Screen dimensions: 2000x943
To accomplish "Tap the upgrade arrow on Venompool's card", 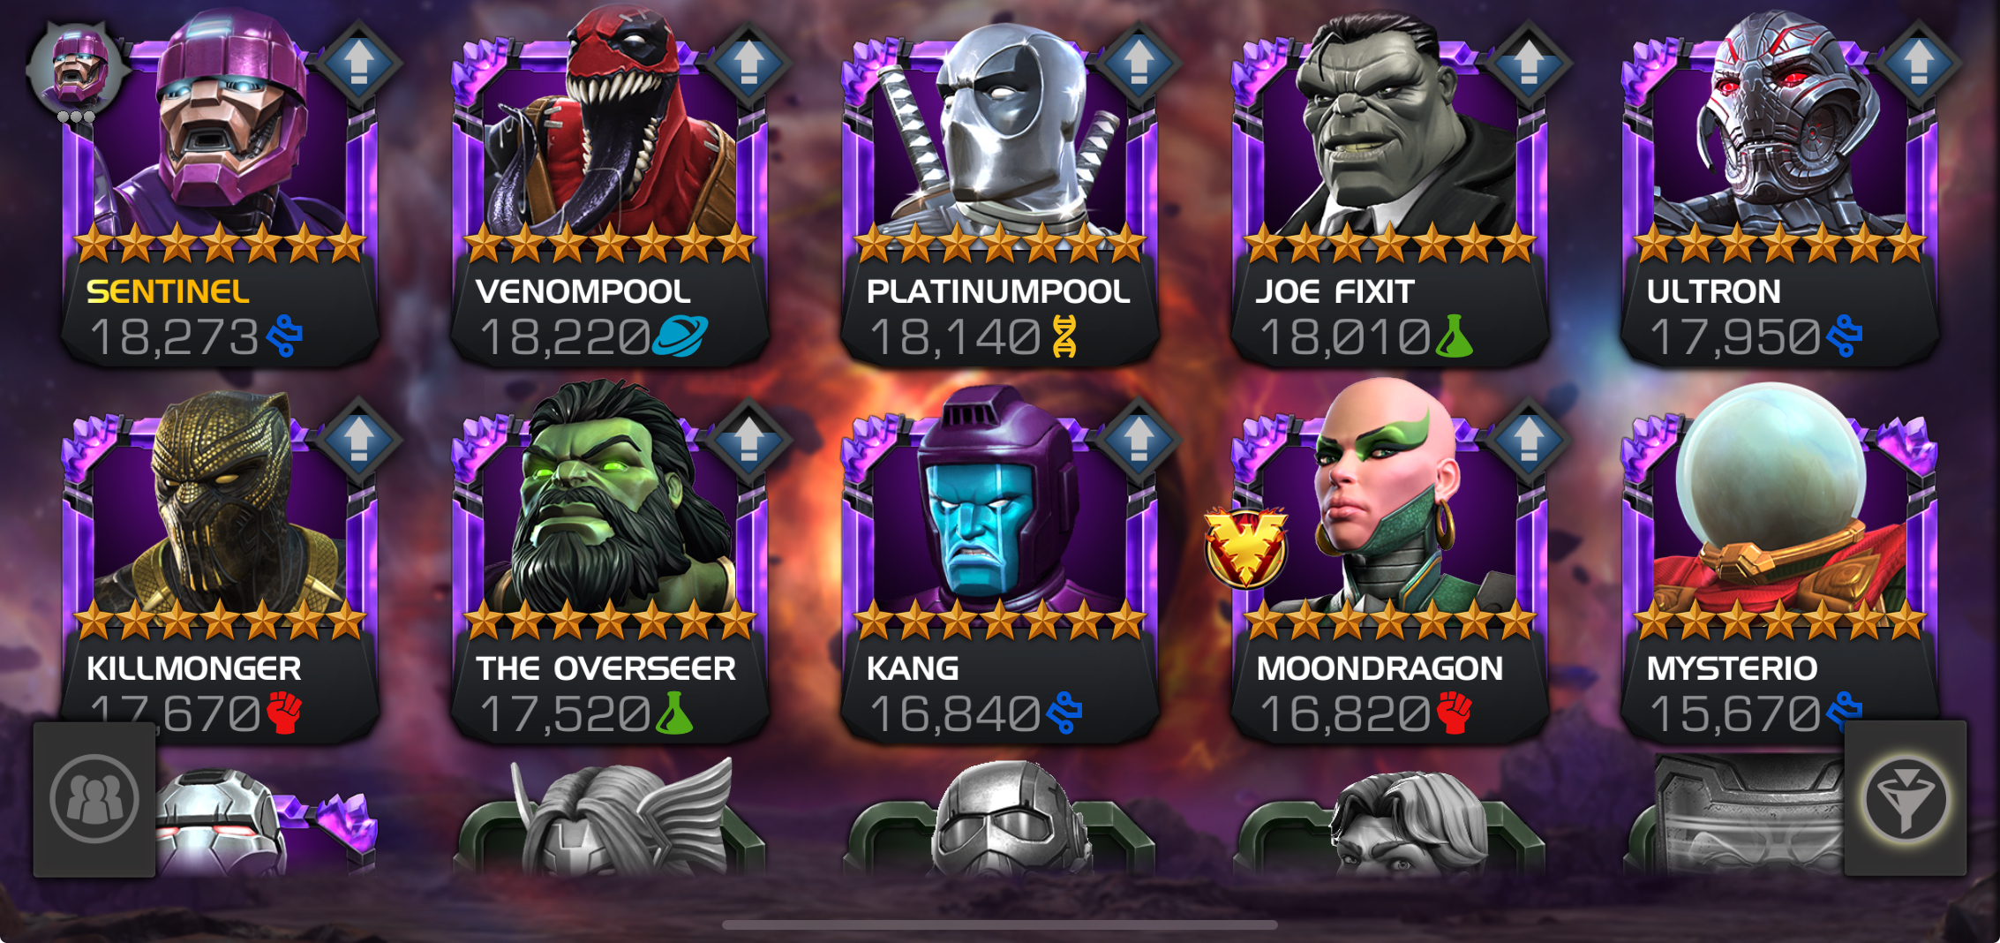I will 748,64.
